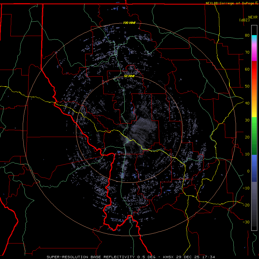Click the 60 dBZ scale value
The width and height of the screenshot is (259, 259).
[247, 69]
